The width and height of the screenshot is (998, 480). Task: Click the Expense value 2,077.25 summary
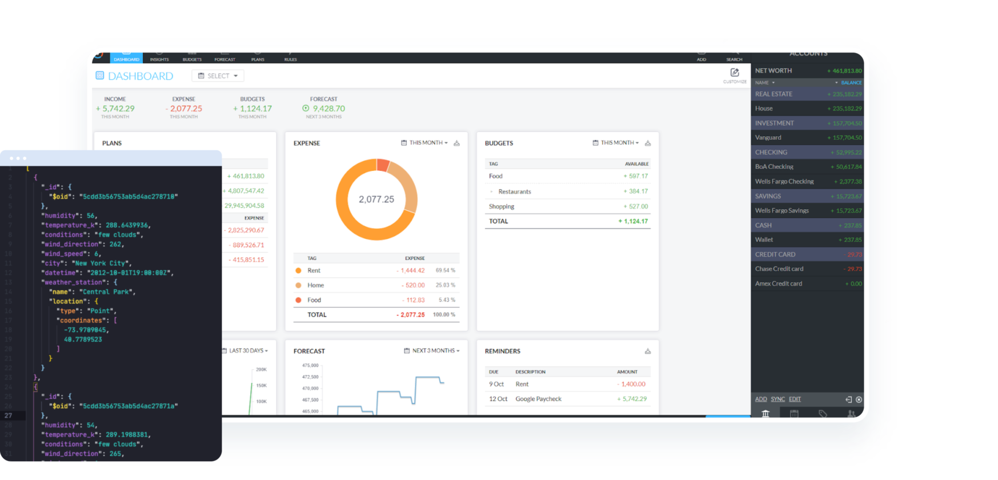[x=184, y=109]
